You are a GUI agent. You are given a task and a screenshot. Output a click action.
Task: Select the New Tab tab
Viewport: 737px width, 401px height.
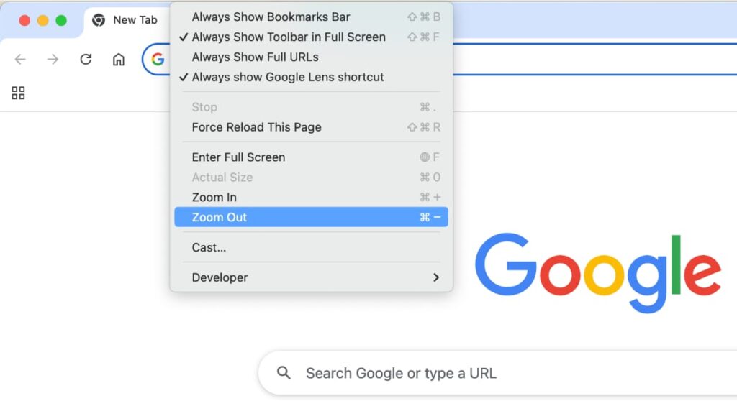(135, 20)
